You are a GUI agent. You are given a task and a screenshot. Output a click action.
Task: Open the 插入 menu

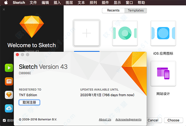(57, 2)
